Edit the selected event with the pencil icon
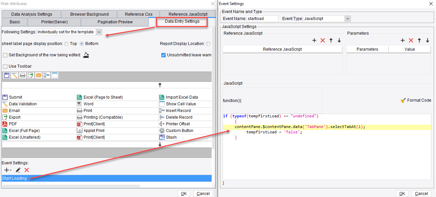Viewport: 436px width, 197px height. coord(18,170)
